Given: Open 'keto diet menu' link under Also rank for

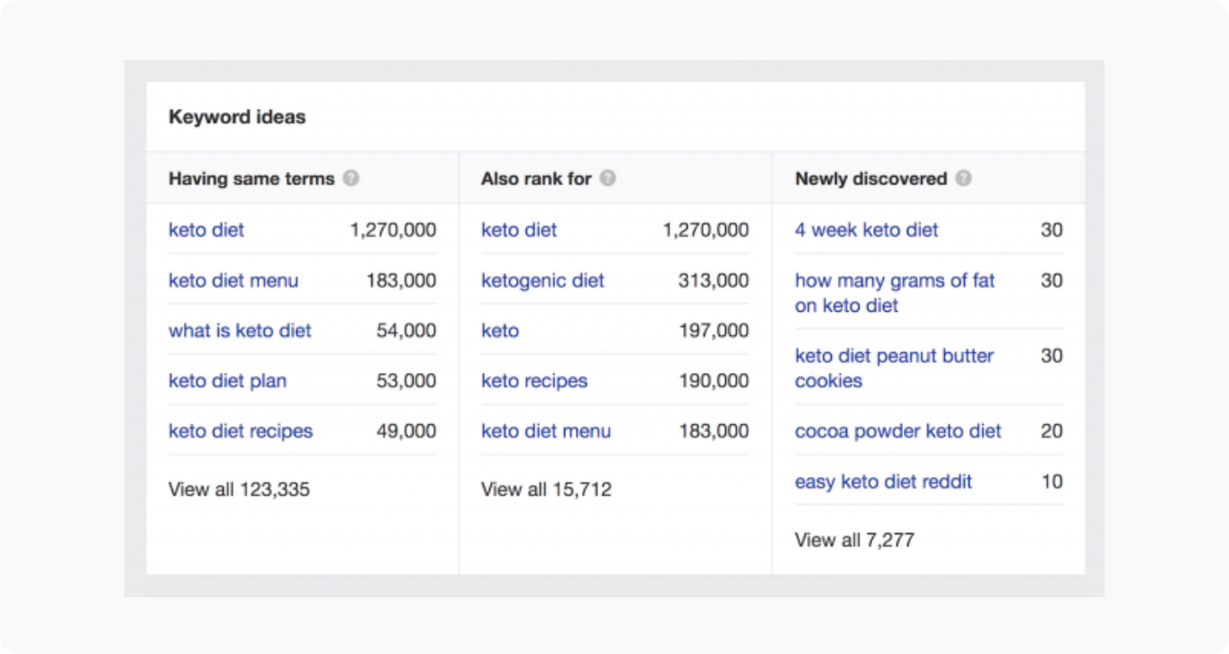Looking at the screenshot, I should tap(546, 431).
